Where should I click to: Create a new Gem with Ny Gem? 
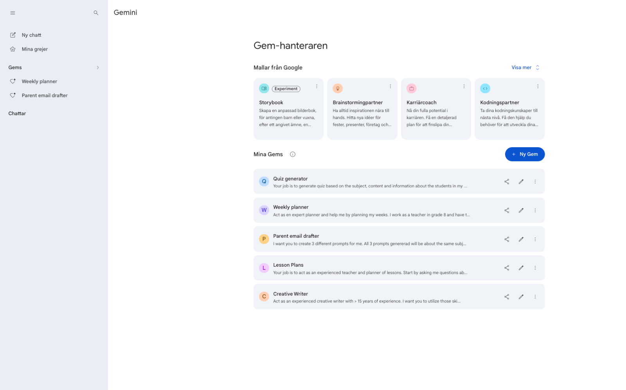[x=525, y=154]
